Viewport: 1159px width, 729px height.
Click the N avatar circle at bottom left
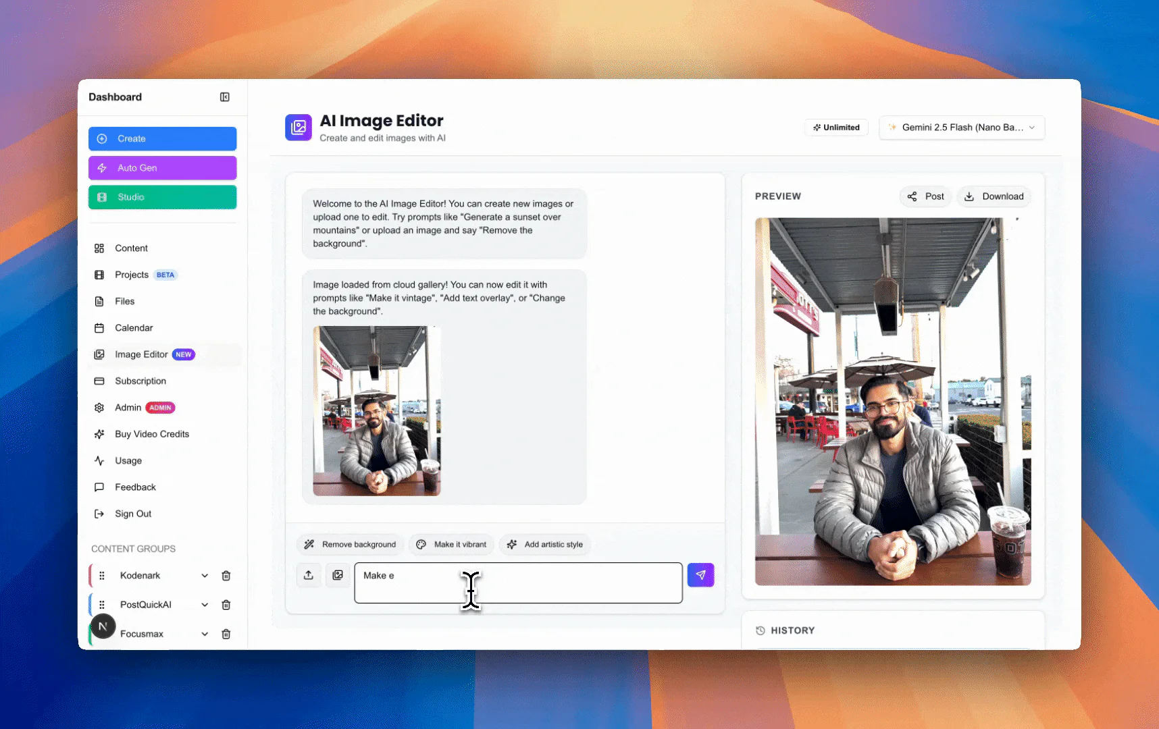click(x=103, y=626)
